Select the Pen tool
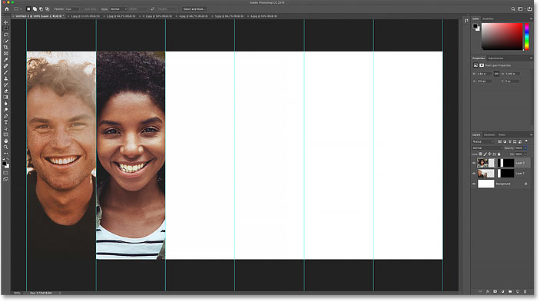The image size is (540, 302). coord(6,116)
